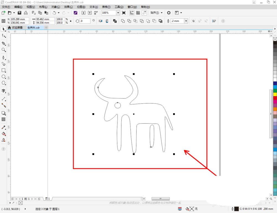Open the 位图(B) menu
This screenshot has width=277, height=213.
pos(81,7)
